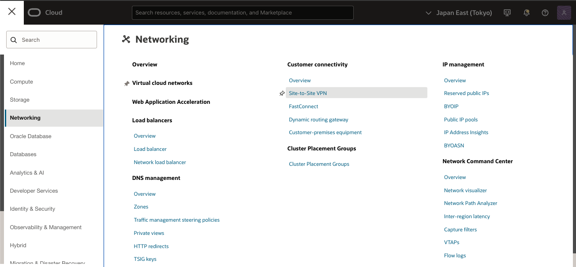The image size is (576, 267).
Task: Open the FastConnect link
Action: click(x=303, y=106)
